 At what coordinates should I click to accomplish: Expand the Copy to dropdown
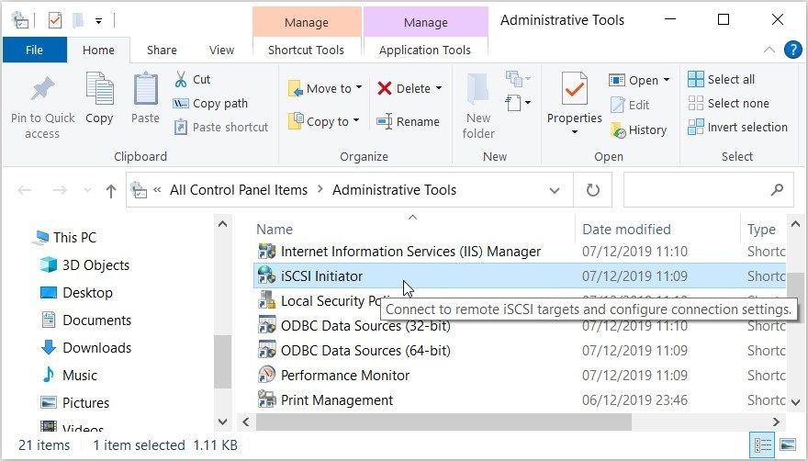tap(356, 120)
